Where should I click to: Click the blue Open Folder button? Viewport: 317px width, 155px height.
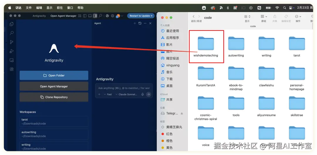[54, 75]
